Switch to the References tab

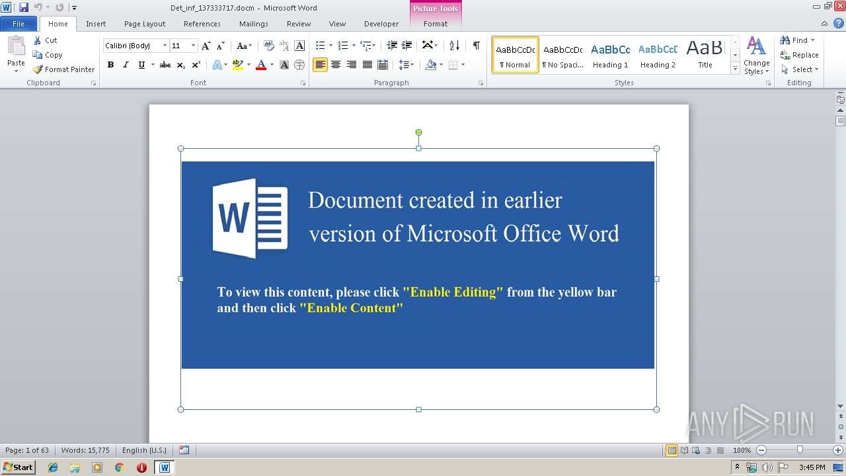(202, 24)
